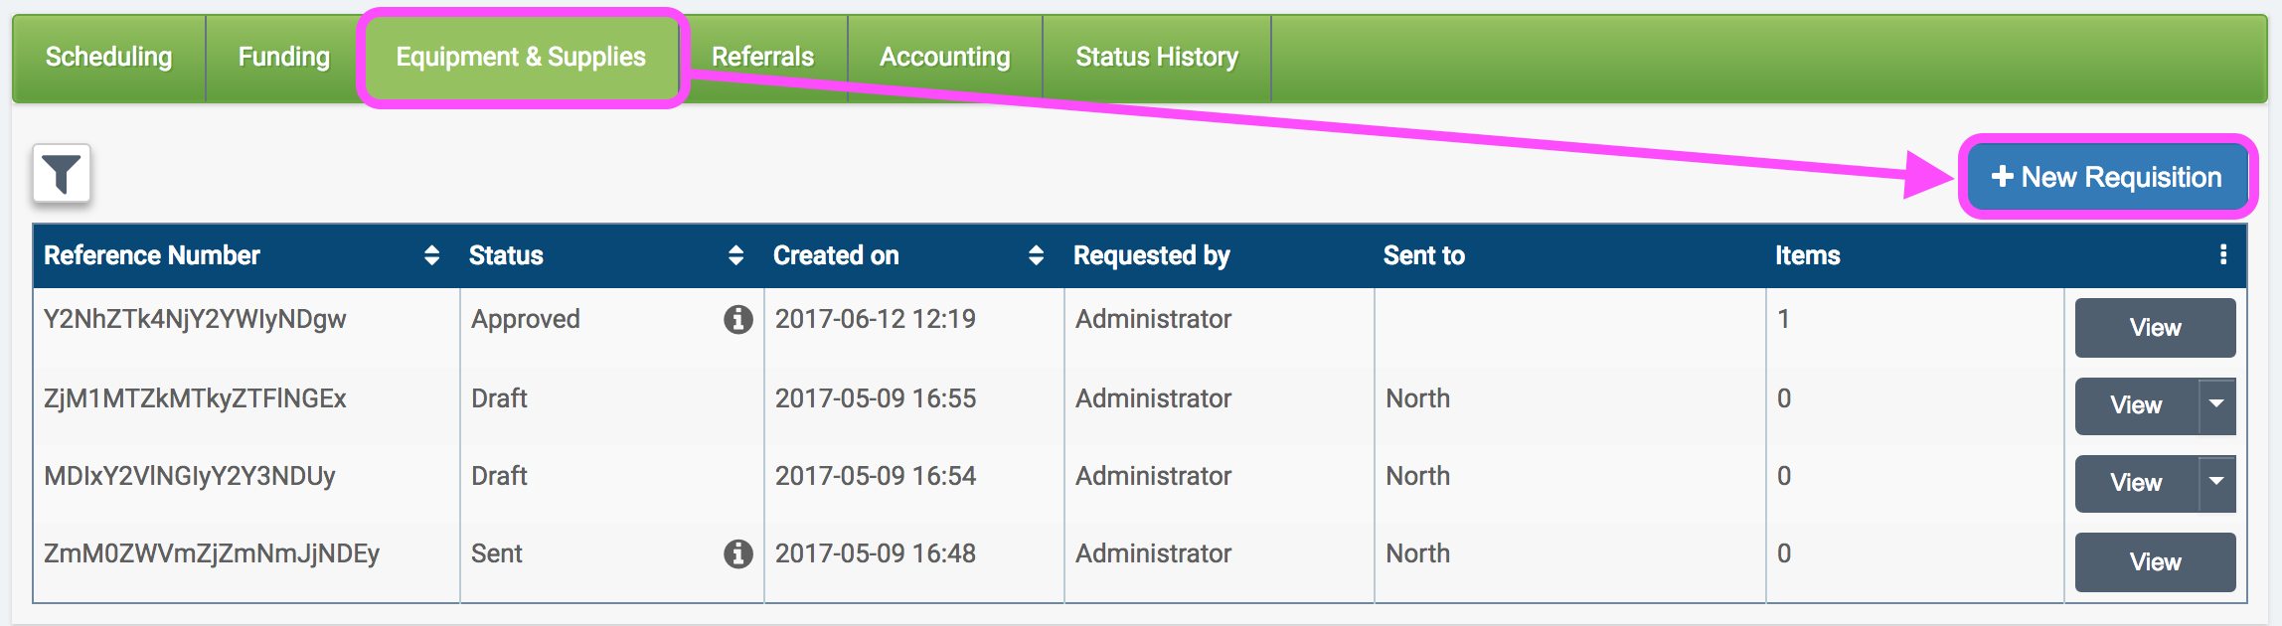
Task: Switch to the Scheduling tab
Action: coord(109,58)
